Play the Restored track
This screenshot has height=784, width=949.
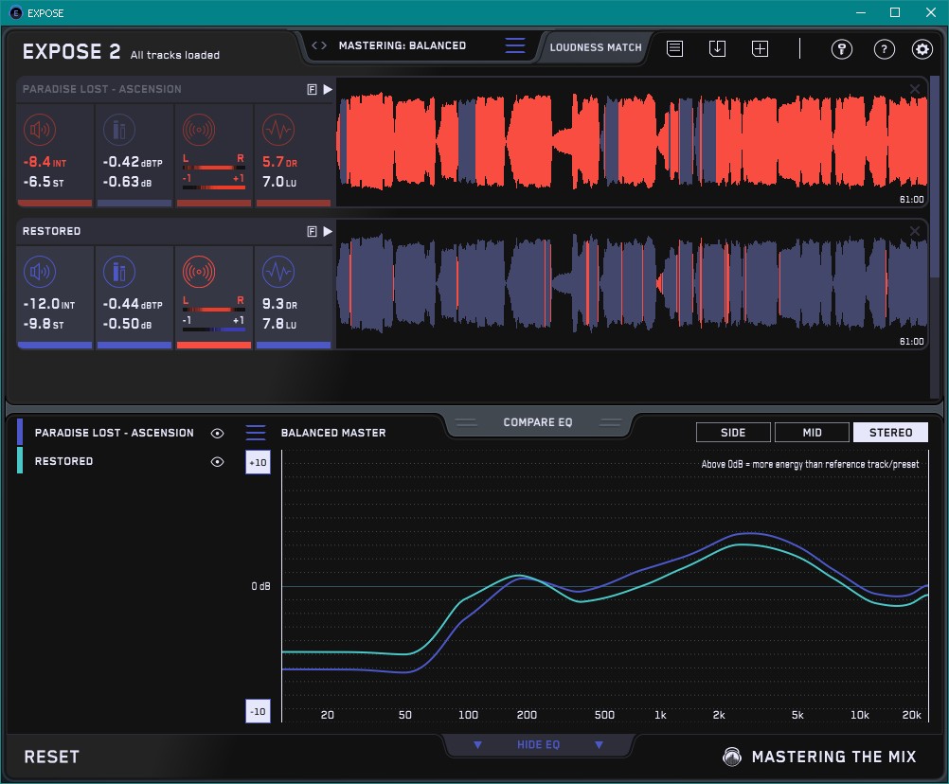point(328,231)
